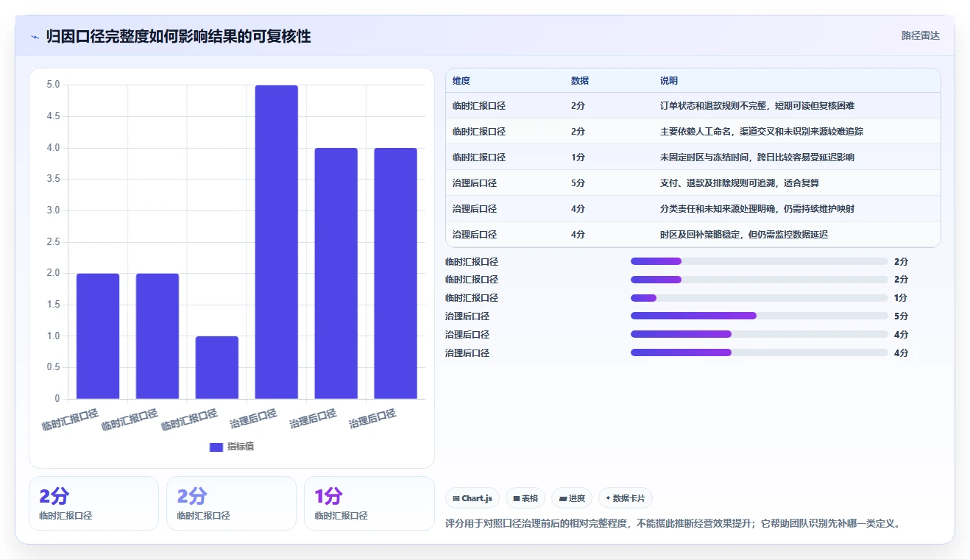Click the 数据卡片 tag icon

pos(608,498)
